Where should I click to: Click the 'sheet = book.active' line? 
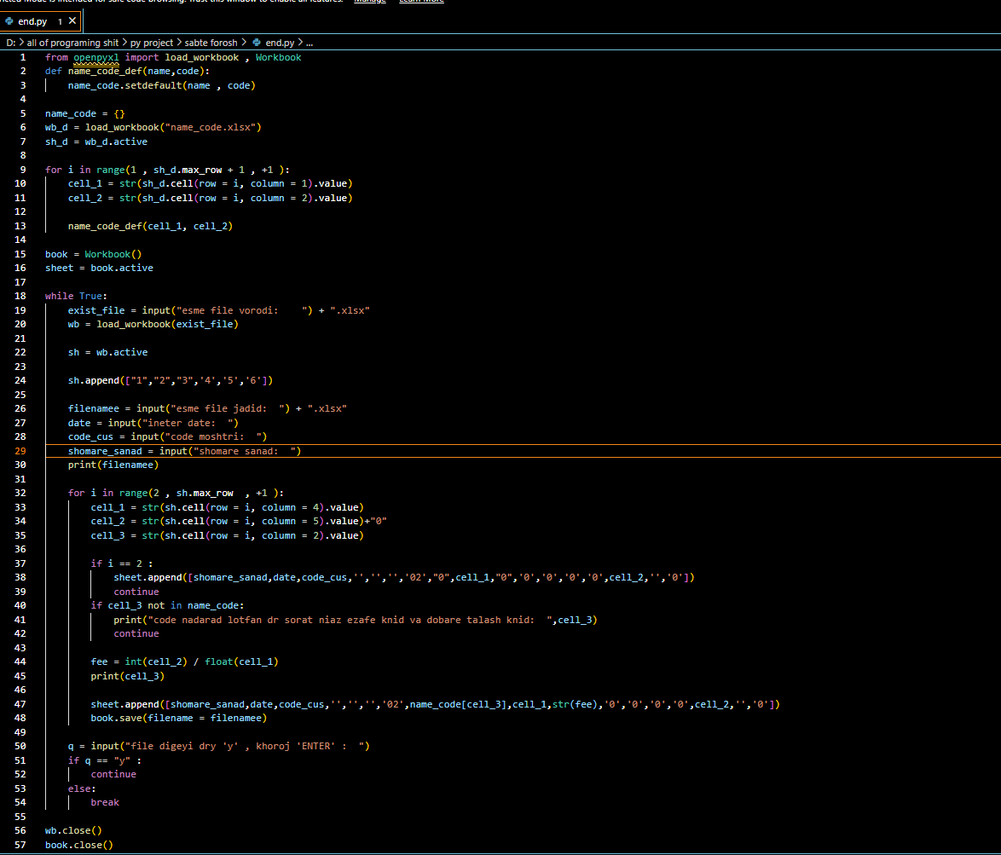(x=99, y=268)
